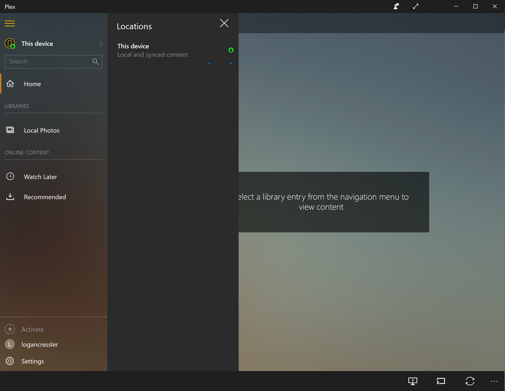
Task: Close the Plex window
Action: pyautogui.click(x=495, y=6)
